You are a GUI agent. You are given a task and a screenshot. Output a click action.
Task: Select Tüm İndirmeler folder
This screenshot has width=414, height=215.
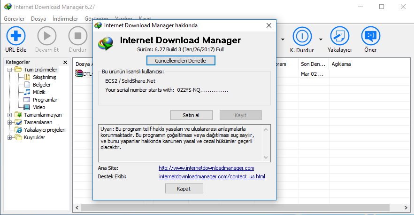point(40,70)
